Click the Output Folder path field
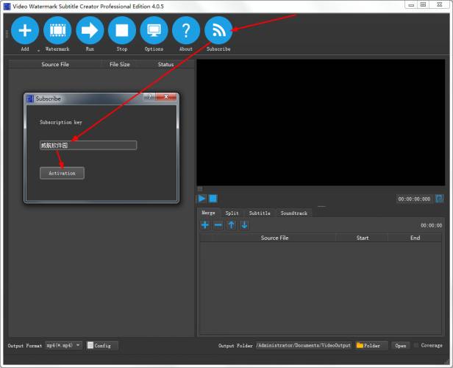 click(303, 345)
